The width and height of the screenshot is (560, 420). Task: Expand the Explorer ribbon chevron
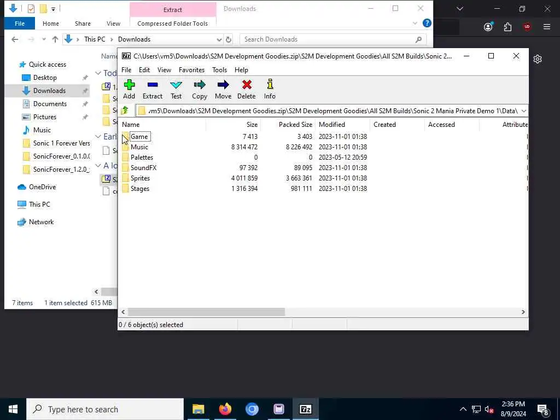(x=415, y=23)
